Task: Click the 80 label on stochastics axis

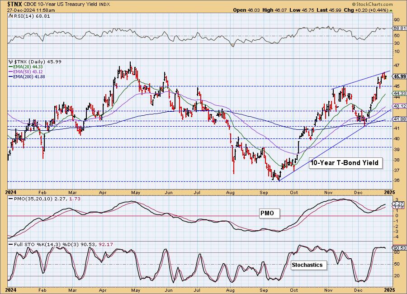Action: [397, 252]
